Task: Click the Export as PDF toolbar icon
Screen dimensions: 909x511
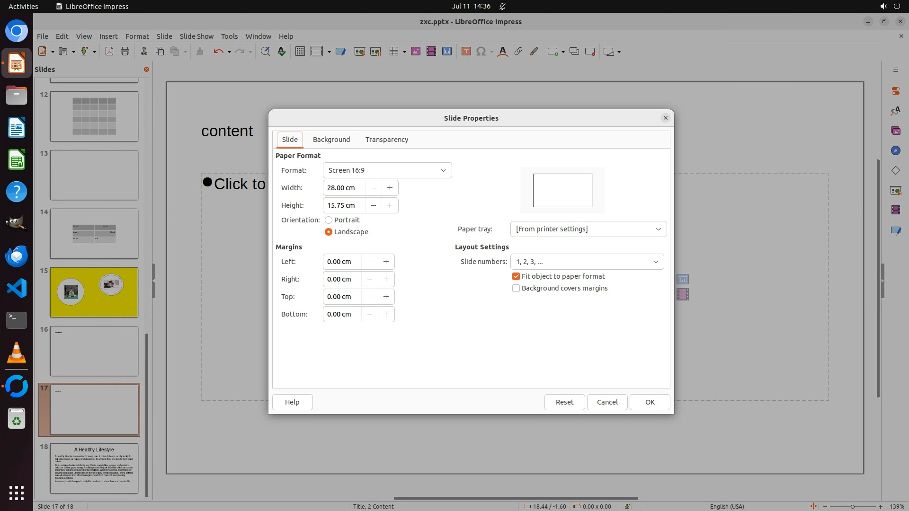Action: coord(109,52)
